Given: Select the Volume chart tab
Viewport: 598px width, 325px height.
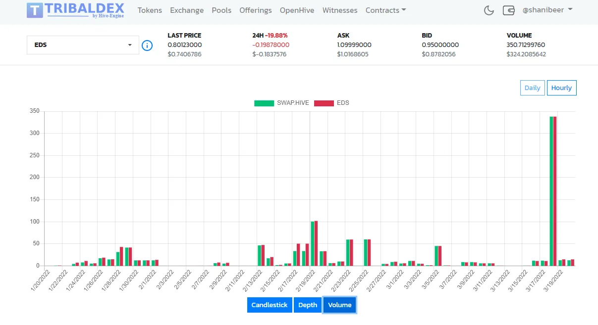Looking at the screenshot, I should tap(340, 305).
